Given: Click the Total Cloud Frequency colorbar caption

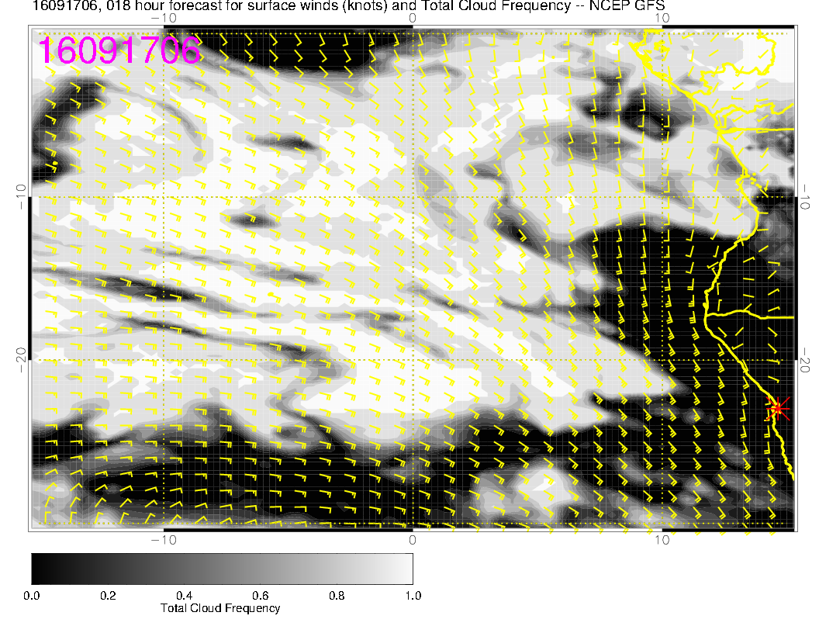Looking at the screenshot, I should coord(220,608).
